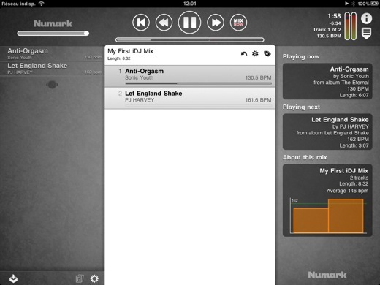Screen dimensions: 380x285
Task: Click the round handle in left panel
Action: 52,85
